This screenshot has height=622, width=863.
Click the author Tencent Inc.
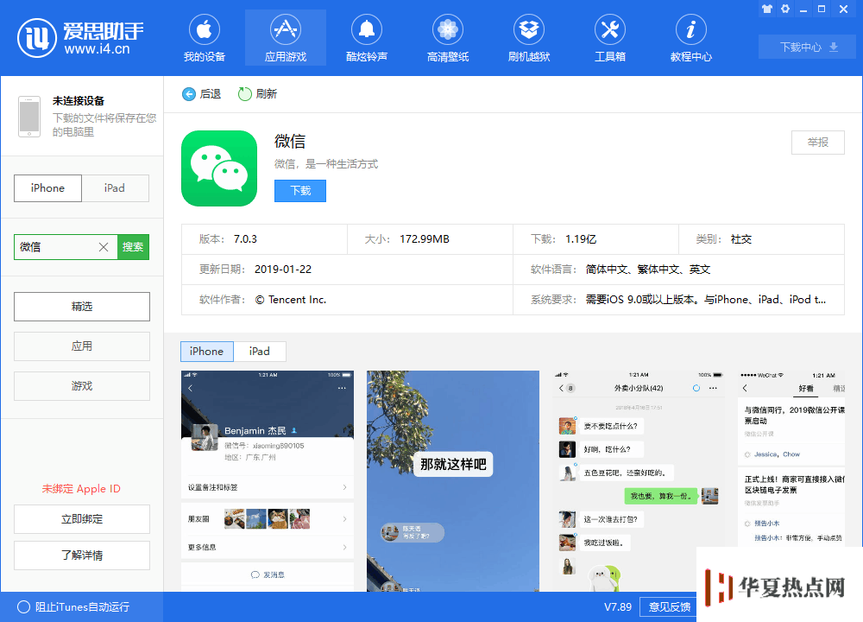point(291,300)
